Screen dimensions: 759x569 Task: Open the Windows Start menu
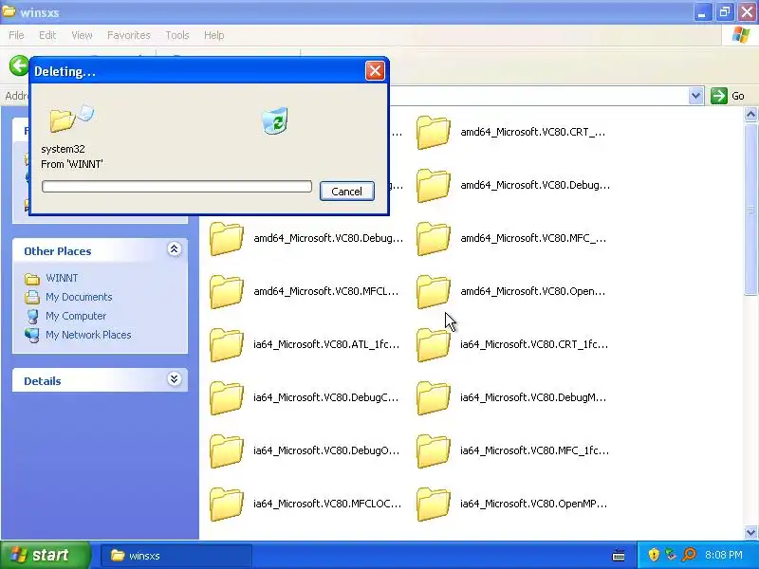point(45,555)
